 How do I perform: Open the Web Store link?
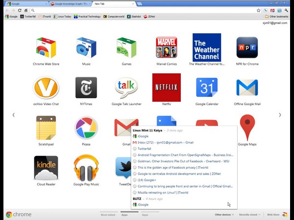click(x=273, y=215)
